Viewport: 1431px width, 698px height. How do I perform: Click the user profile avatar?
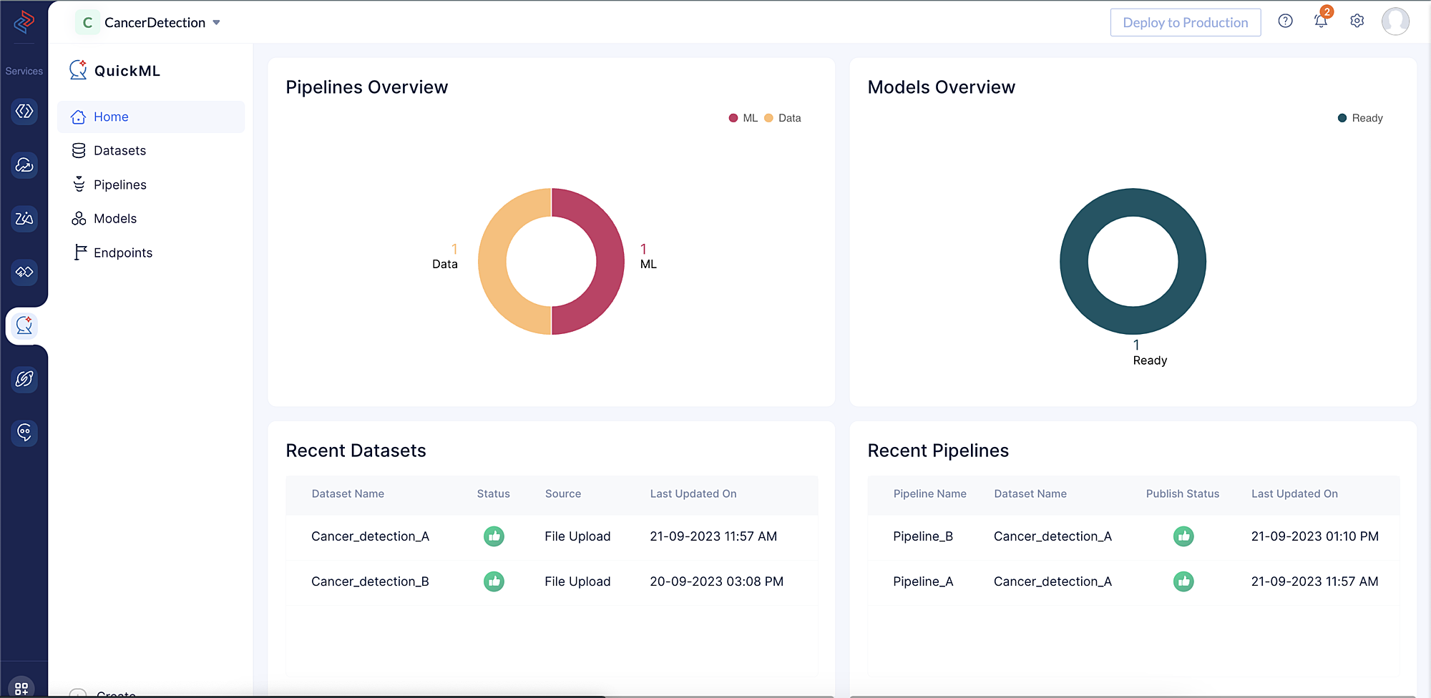click(x=1395, y=21)
